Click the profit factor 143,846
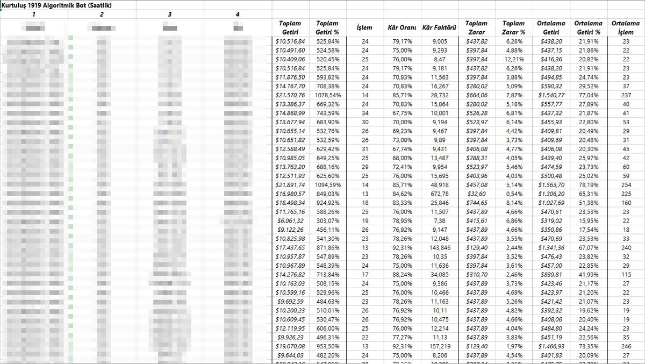The width and height of the screenshot is (645, 364). point(439,248)
